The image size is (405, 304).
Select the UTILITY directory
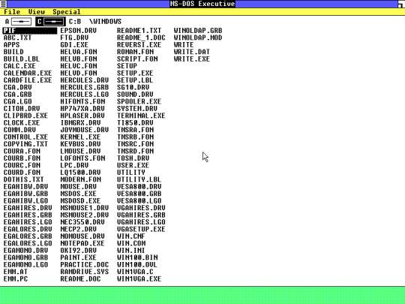[x=131, y=173]
